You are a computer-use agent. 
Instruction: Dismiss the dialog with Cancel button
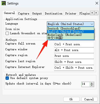click(89, 99)
